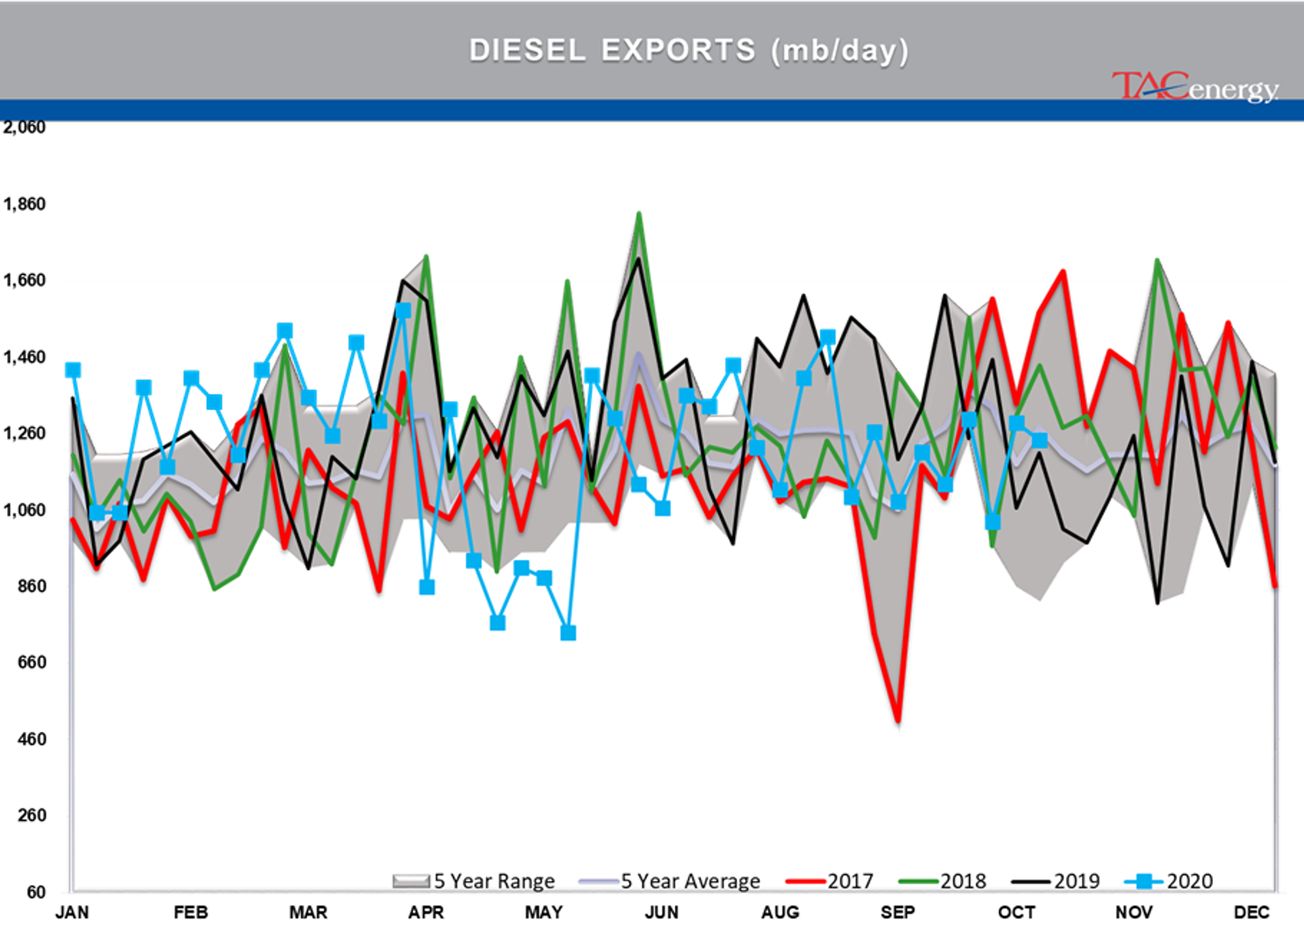Image resolution: width=1304 pixels, height=944 pixels.
Task: Select the 5 Year Range legend swatch
Action: (411, 882)
